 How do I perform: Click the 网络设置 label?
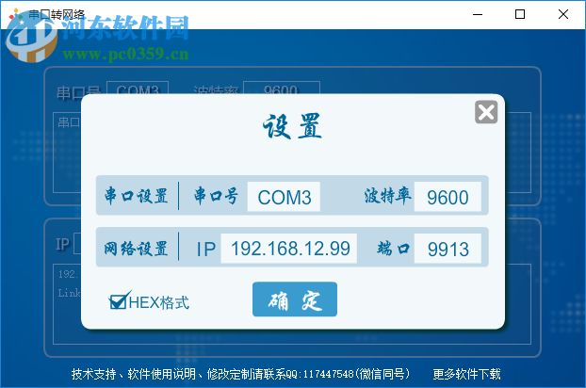click(x=136, y=249)
